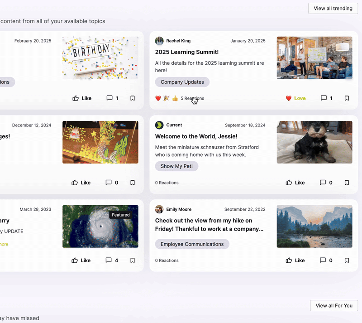Open the 5 Reactions list
This screenshot has width=362, height=323.
point(192,98)
